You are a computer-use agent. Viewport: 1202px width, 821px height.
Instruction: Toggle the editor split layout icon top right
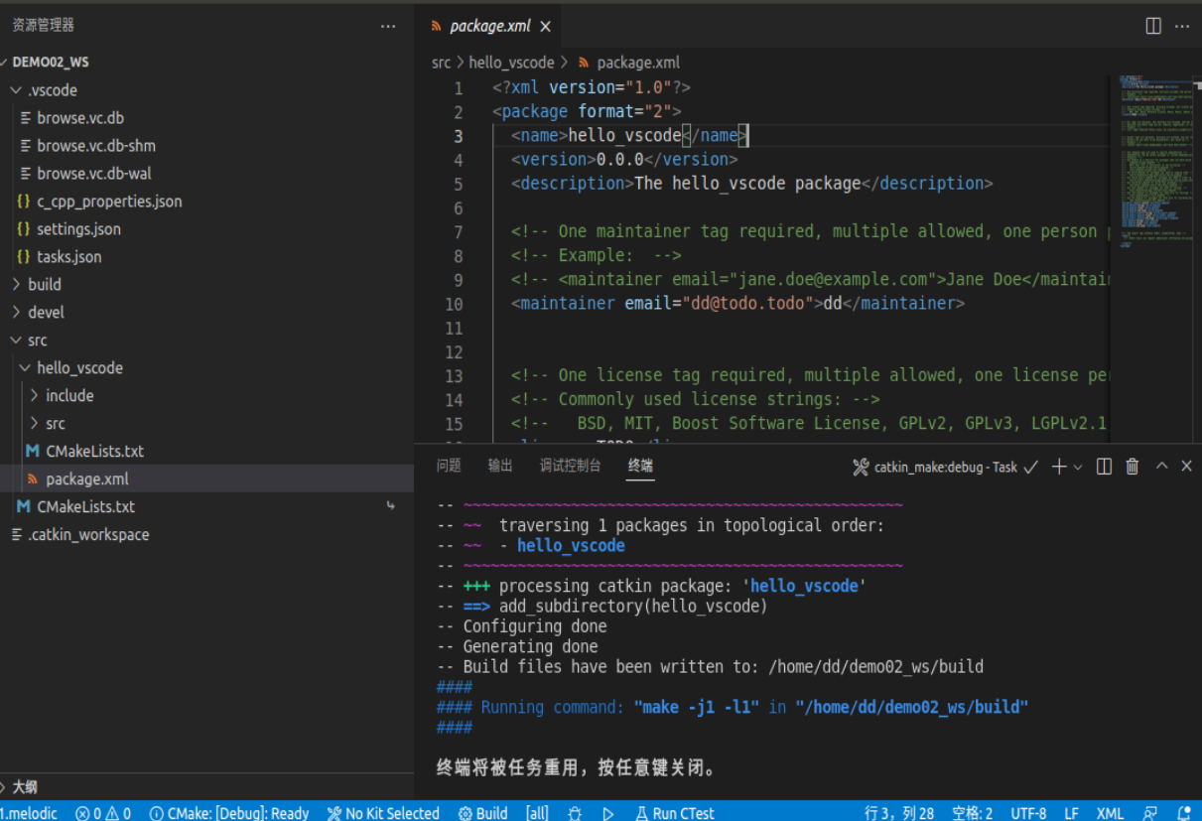coord(1151,26)
